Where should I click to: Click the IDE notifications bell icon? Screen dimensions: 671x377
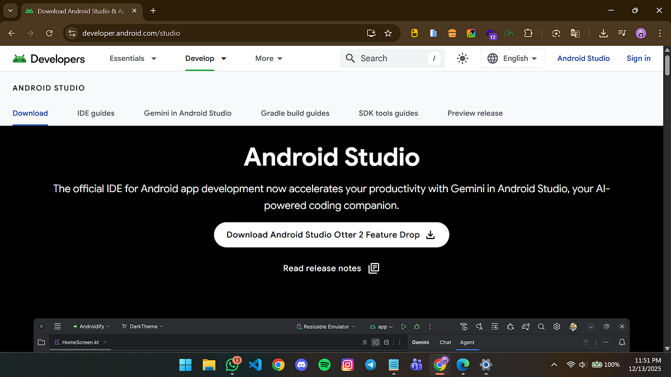click(622, 342)
